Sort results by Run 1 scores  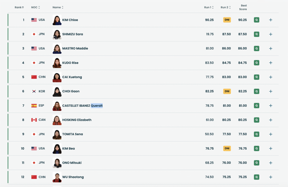click(x=209, y=7)
